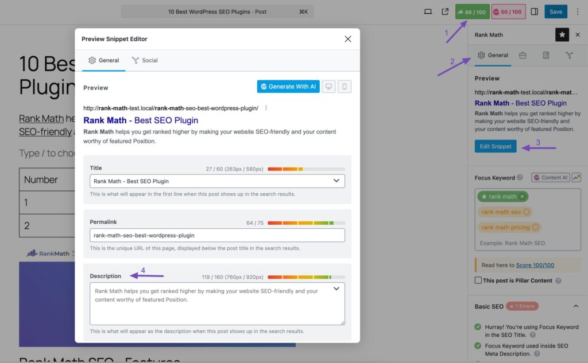This screenshot has height=363, width=588.
Task: Click the sidebar preview title link
Action: 520,103
